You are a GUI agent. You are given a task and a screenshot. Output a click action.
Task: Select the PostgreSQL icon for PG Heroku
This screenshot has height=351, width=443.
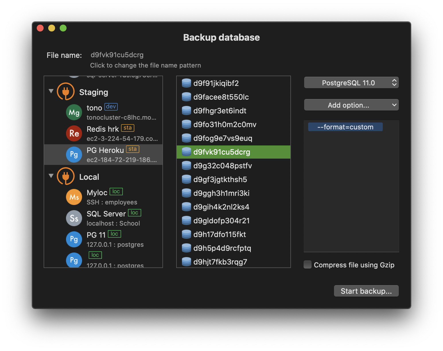[74, 155]
